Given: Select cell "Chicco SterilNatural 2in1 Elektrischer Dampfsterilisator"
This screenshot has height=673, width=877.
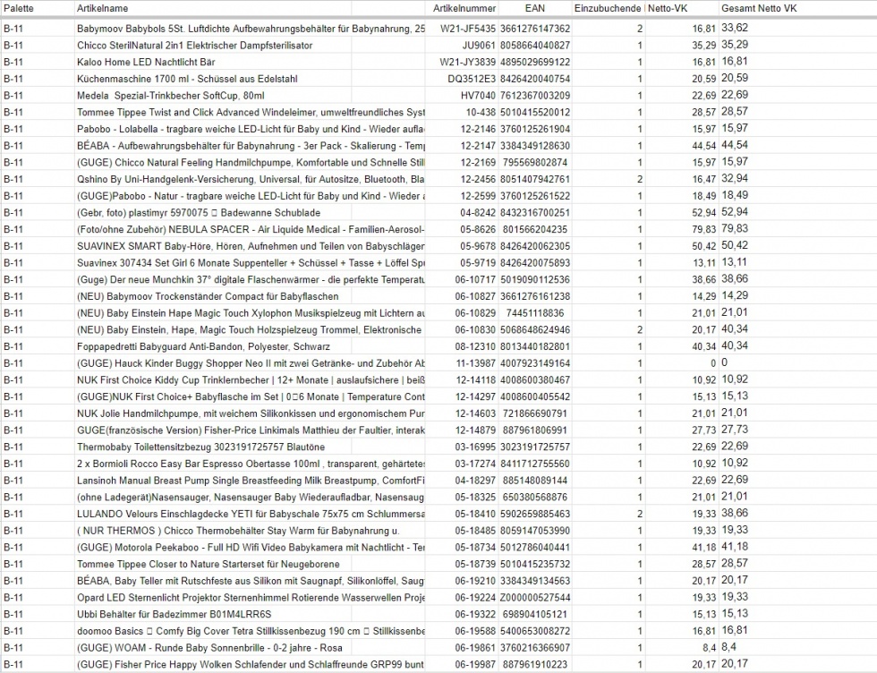Looking at the screenshot, I should (x=195, y=46).
